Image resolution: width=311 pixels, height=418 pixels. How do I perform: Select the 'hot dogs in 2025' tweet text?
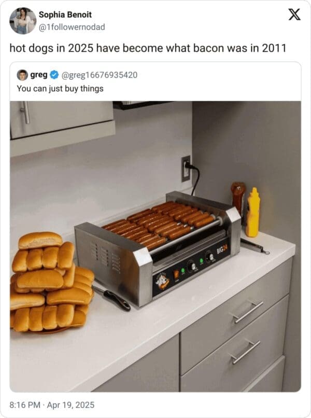[148, 48]
